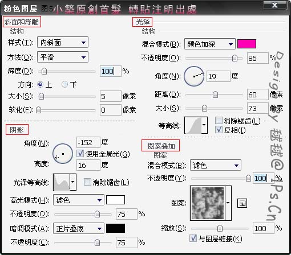Screen dimensions: 291x255
Task: Open the 光泽等高线 gloss contour picker arrow
Action: (73, 182)
